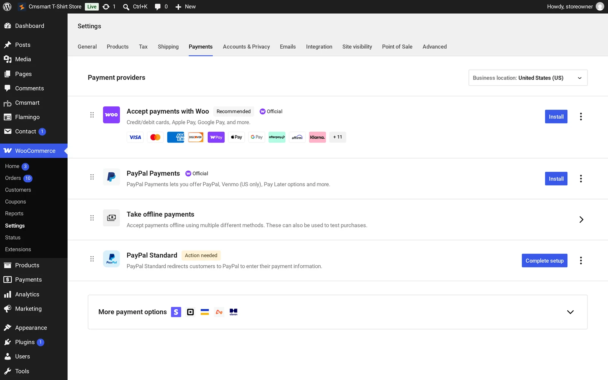Switch to the Integration tab
Image resolution: width=608 pixels, height=380 pixels.
319,47
